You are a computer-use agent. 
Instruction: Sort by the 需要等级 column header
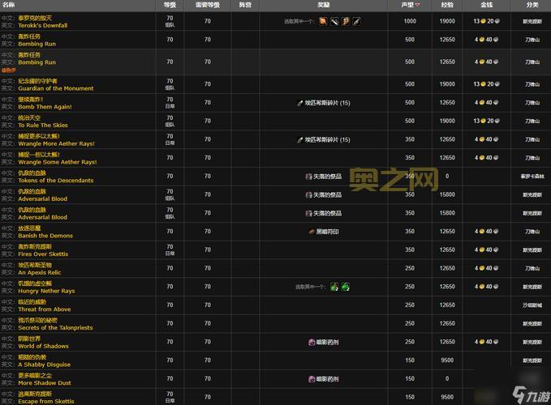208,5
